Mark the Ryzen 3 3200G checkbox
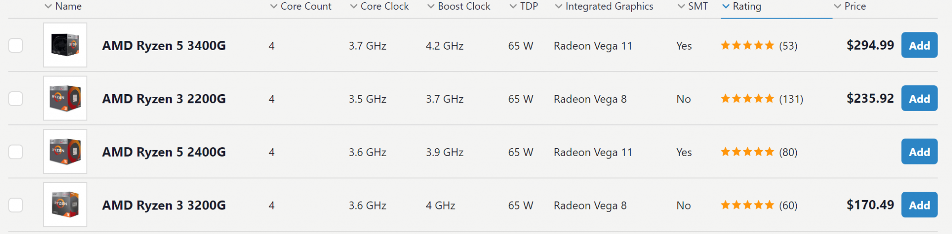 pyautogui.click(x=16, y=205)
